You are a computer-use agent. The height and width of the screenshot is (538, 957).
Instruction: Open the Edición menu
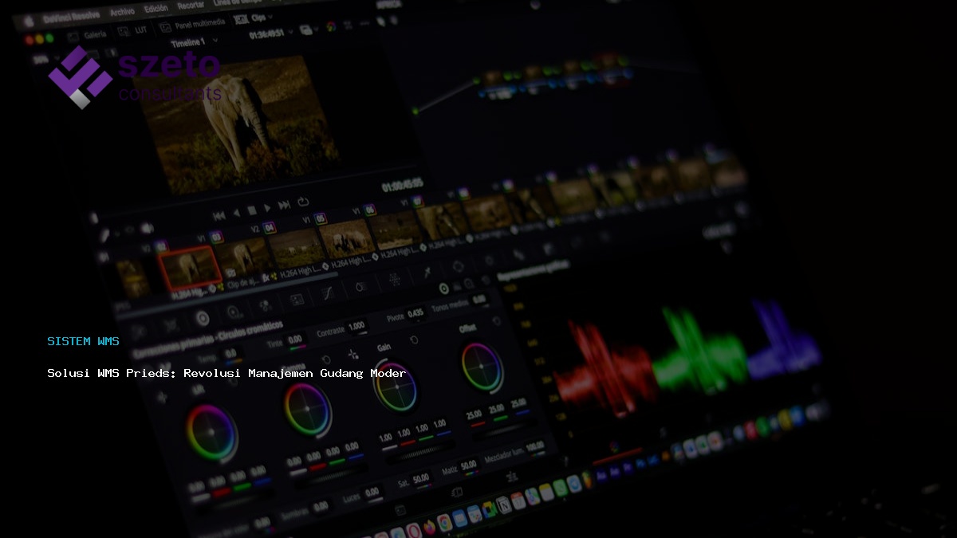tap(156, 10)
